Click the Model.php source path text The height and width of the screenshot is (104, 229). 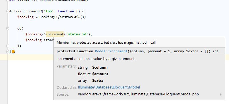click(138, 94)
